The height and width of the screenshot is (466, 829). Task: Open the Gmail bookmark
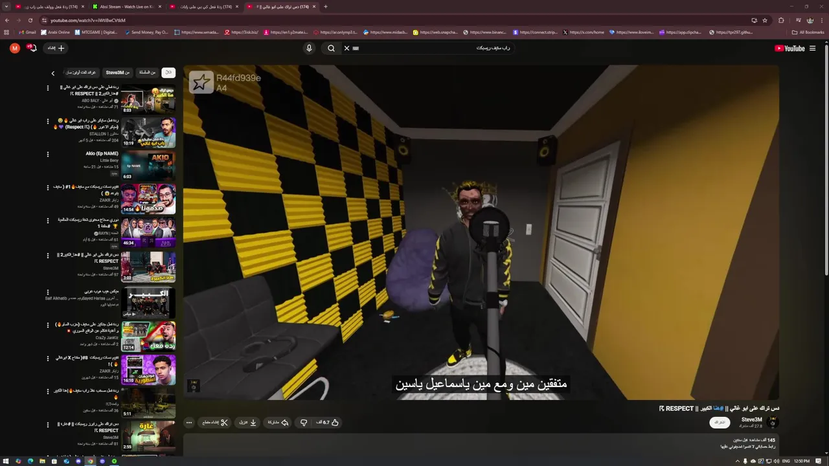(27, 32)
